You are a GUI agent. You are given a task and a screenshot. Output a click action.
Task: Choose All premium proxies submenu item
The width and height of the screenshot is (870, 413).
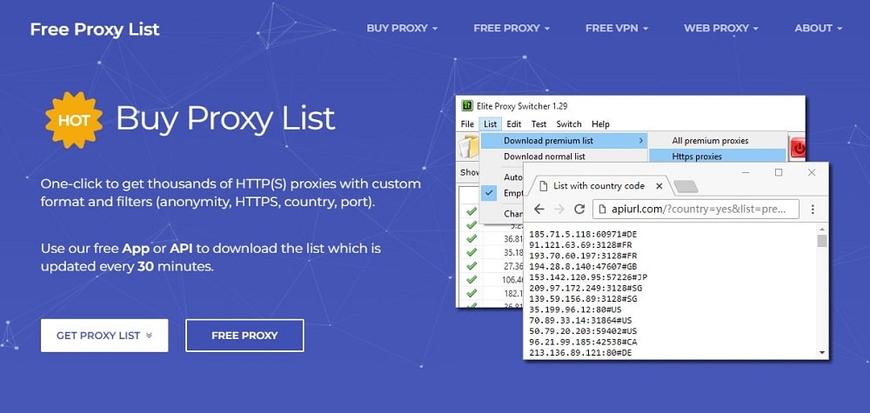tap(718, 141)
